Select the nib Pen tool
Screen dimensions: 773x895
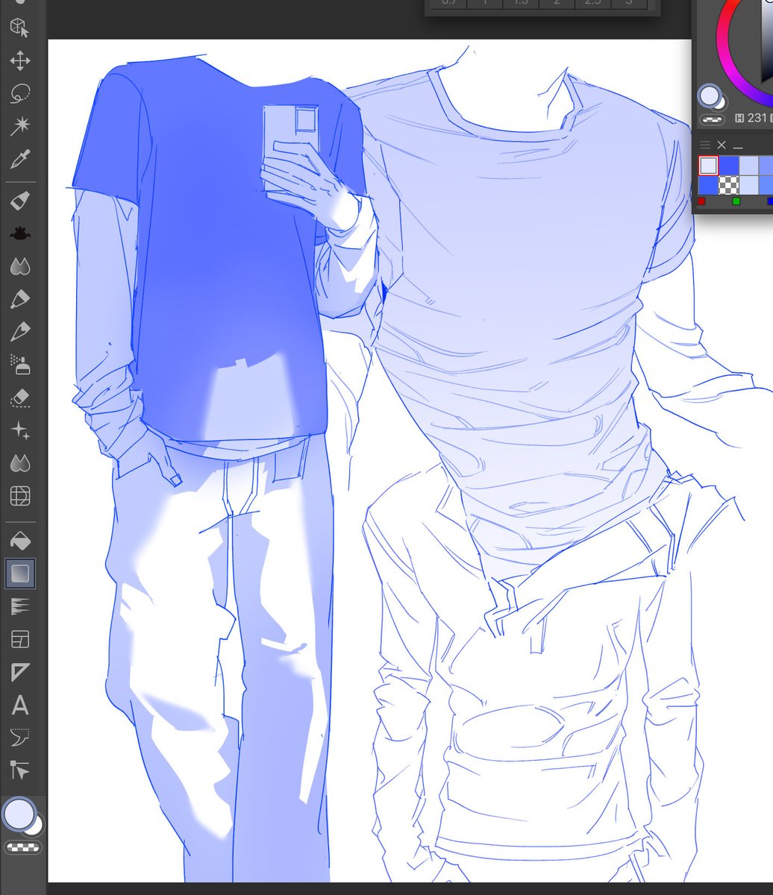point(19,332)
